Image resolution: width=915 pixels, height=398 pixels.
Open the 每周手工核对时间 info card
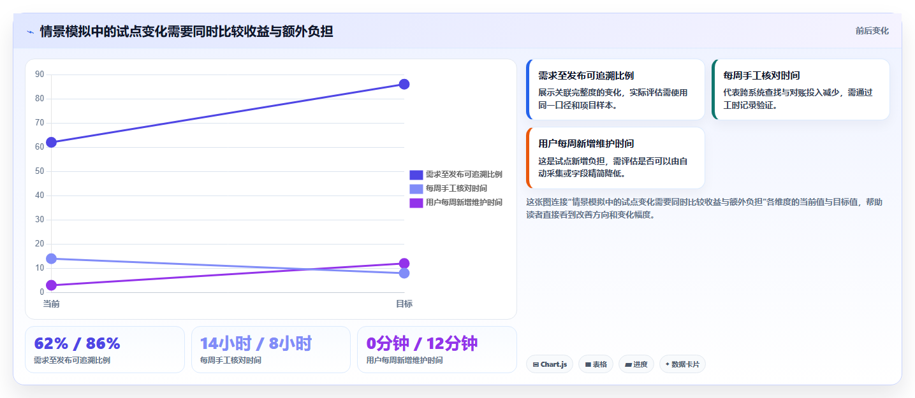(x=800, y=90)
